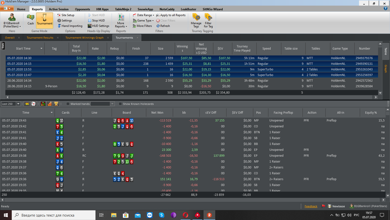Open application orange menu button

7,8
